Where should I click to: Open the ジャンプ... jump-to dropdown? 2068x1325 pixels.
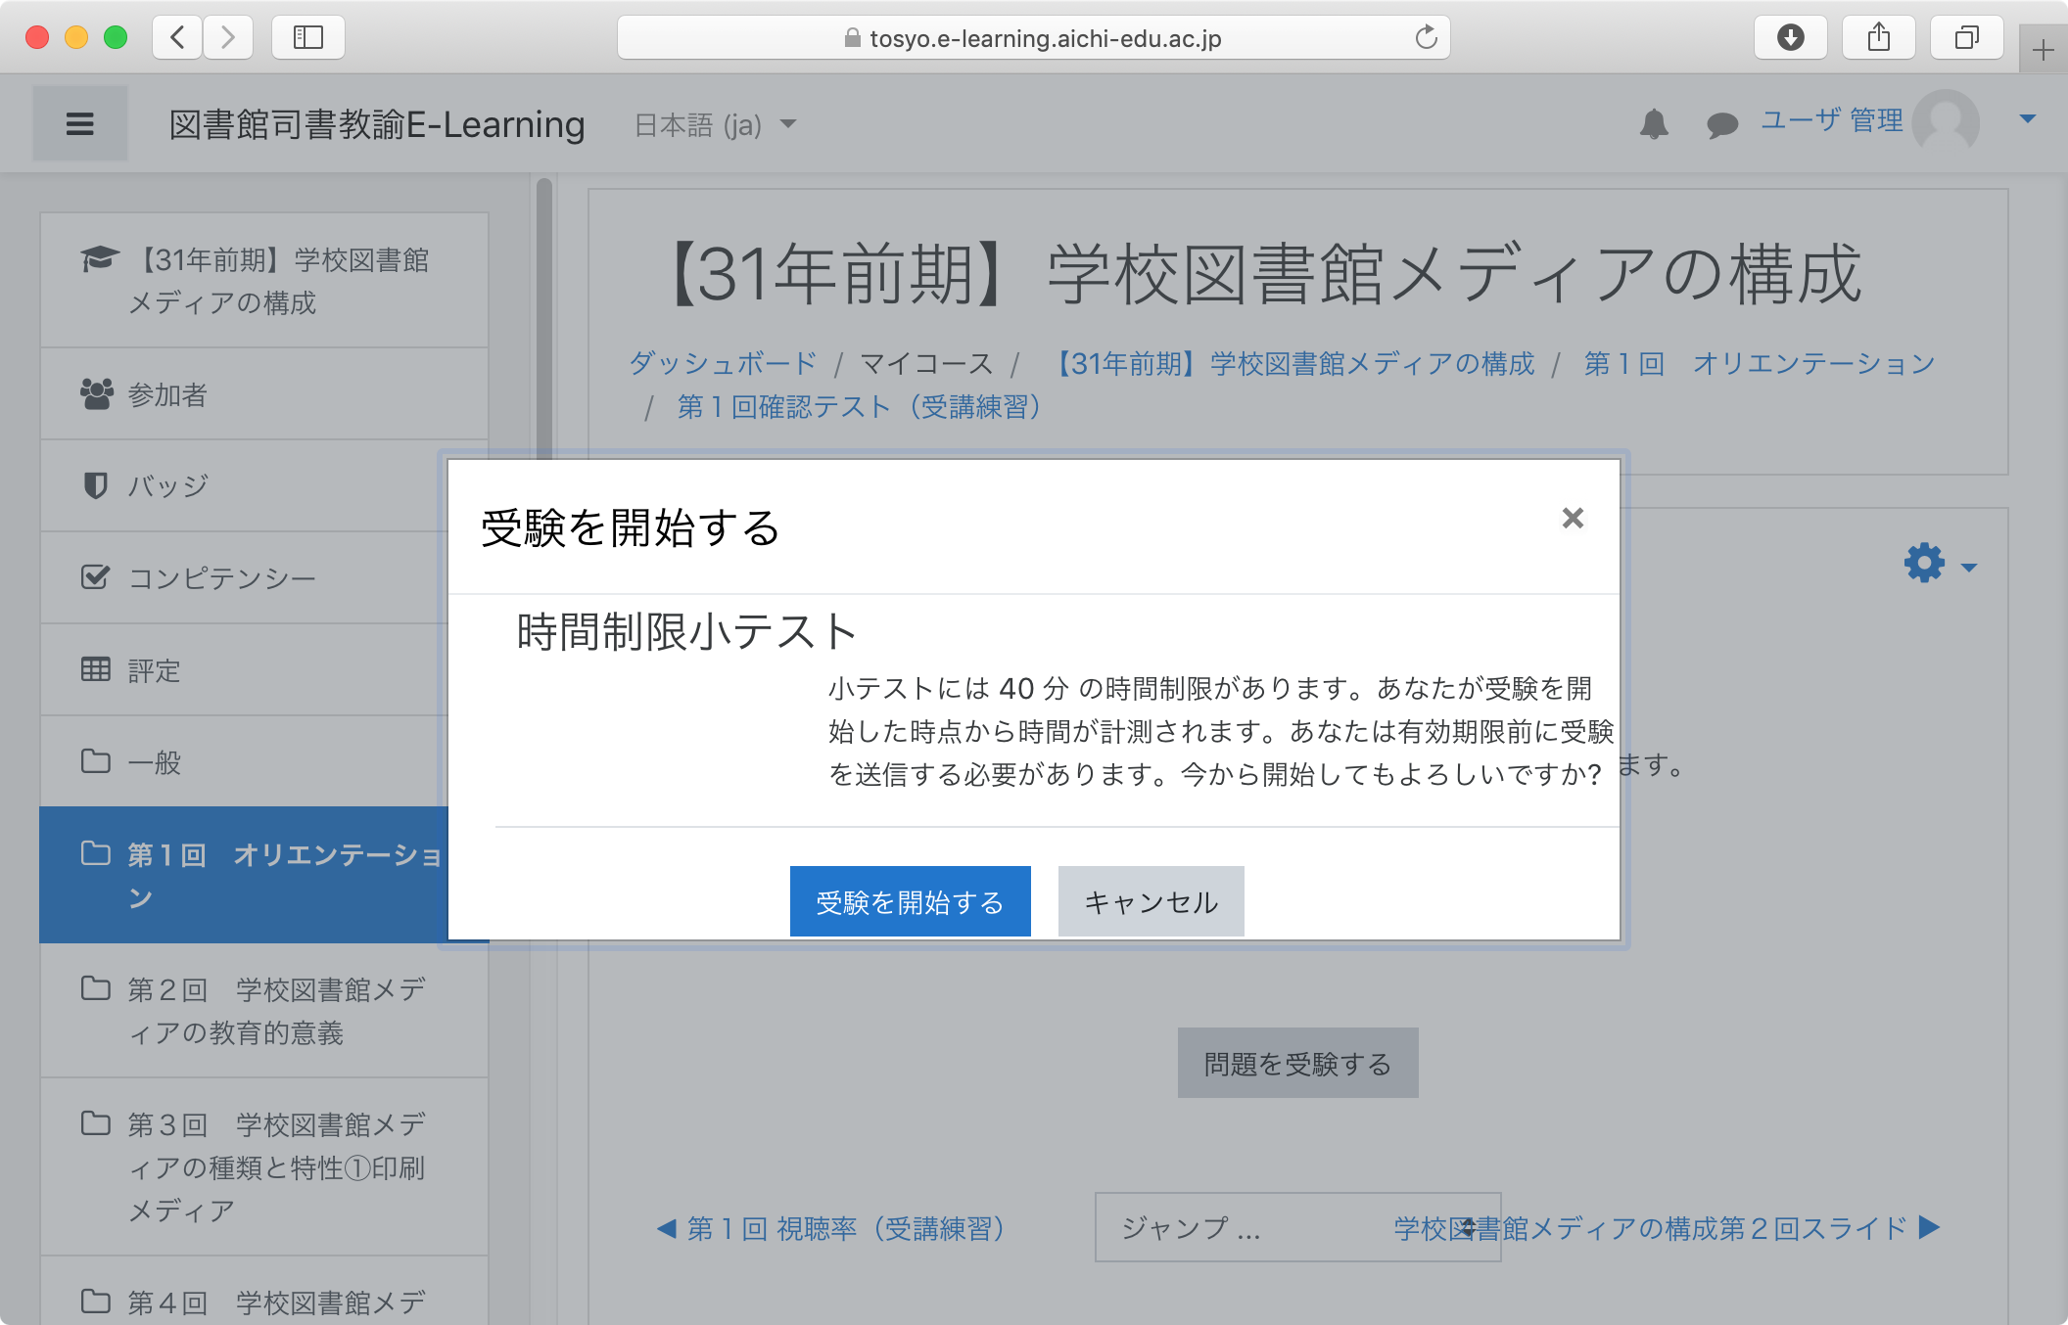1297,1227
